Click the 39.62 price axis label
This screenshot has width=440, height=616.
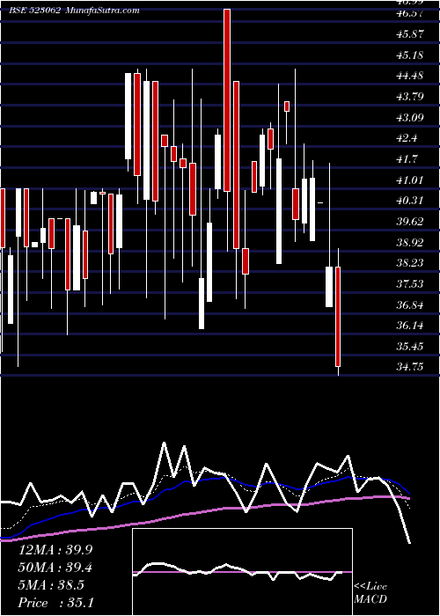coord(410,221)
